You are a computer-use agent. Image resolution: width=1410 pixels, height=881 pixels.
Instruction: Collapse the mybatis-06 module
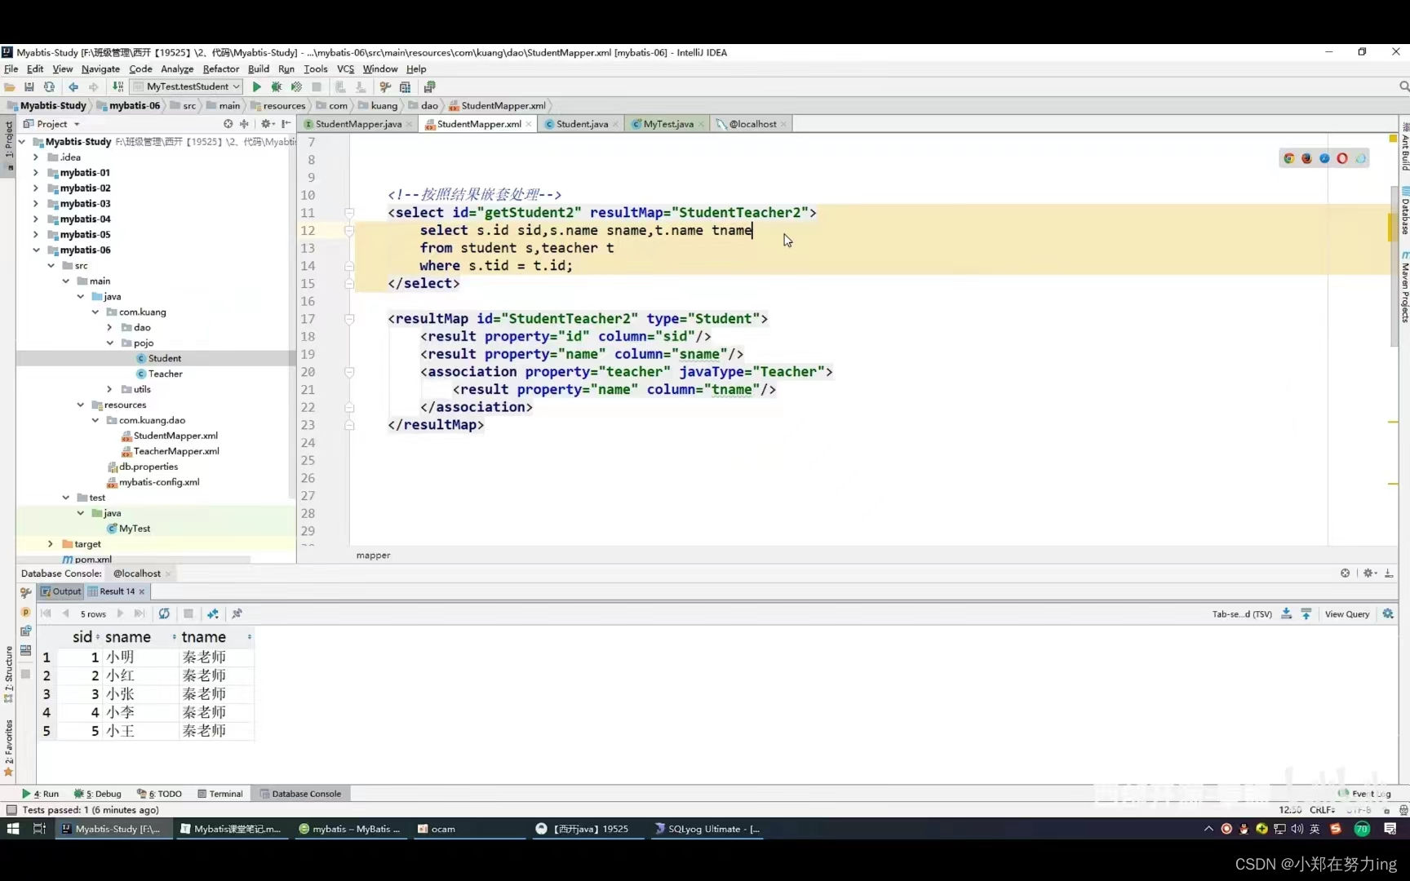[x=36, y=250]
